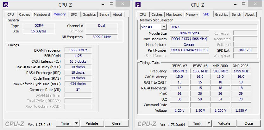
Task: Click the FSB:DRAM value 1:25
Action: coord(78,56)
